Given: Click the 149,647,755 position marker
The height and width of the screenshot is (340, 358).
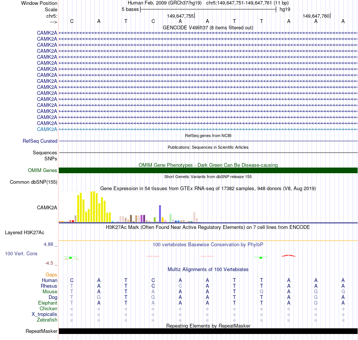Looking at the screenshot, I should pos(181,16).
